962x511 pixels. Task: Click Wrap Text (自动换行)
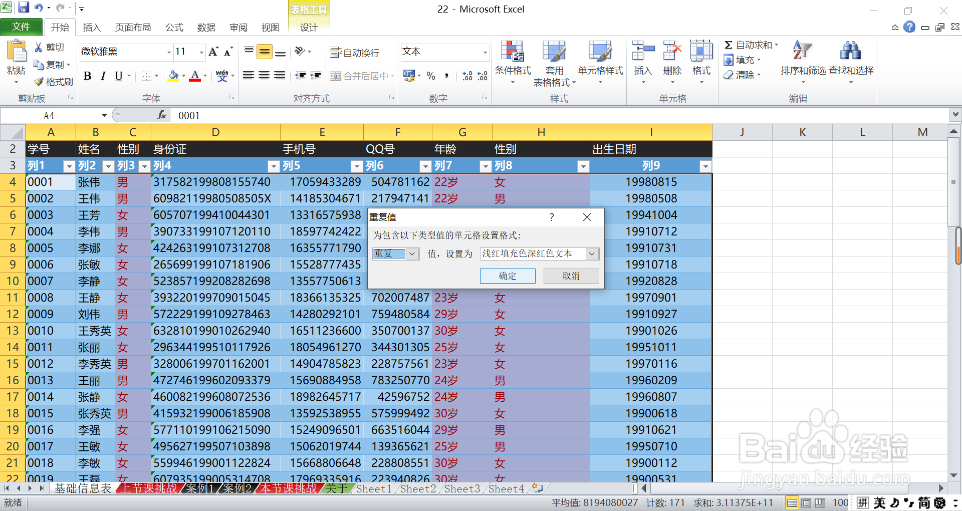tap(354, 53)
